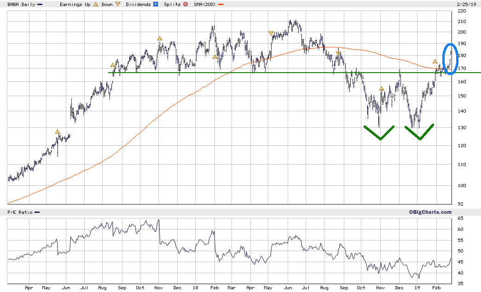Click the 220 price axis label
The height and width of the screenshot is (292, 481).
pos(462,11)
